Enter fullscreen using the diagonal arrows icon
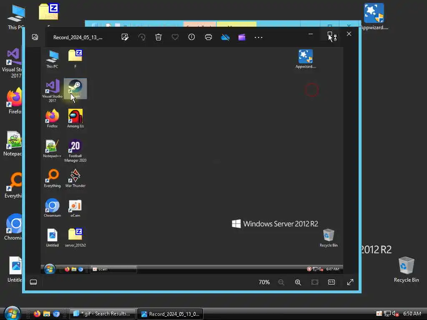427x320 pixels. tap(350, 282)
